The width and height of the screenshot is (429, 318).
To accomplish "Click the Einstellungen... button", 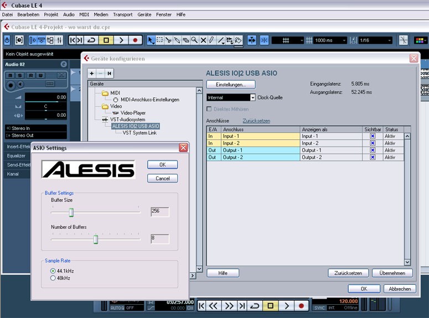I will (231, 85).
